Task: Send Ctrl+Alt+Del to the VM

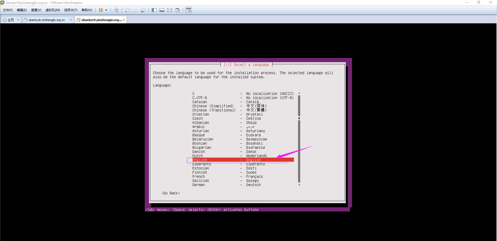Action: click(x=116, y=10)
